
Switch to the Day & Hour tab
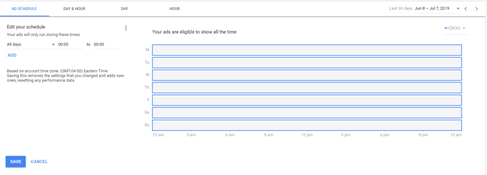[74, 9]
